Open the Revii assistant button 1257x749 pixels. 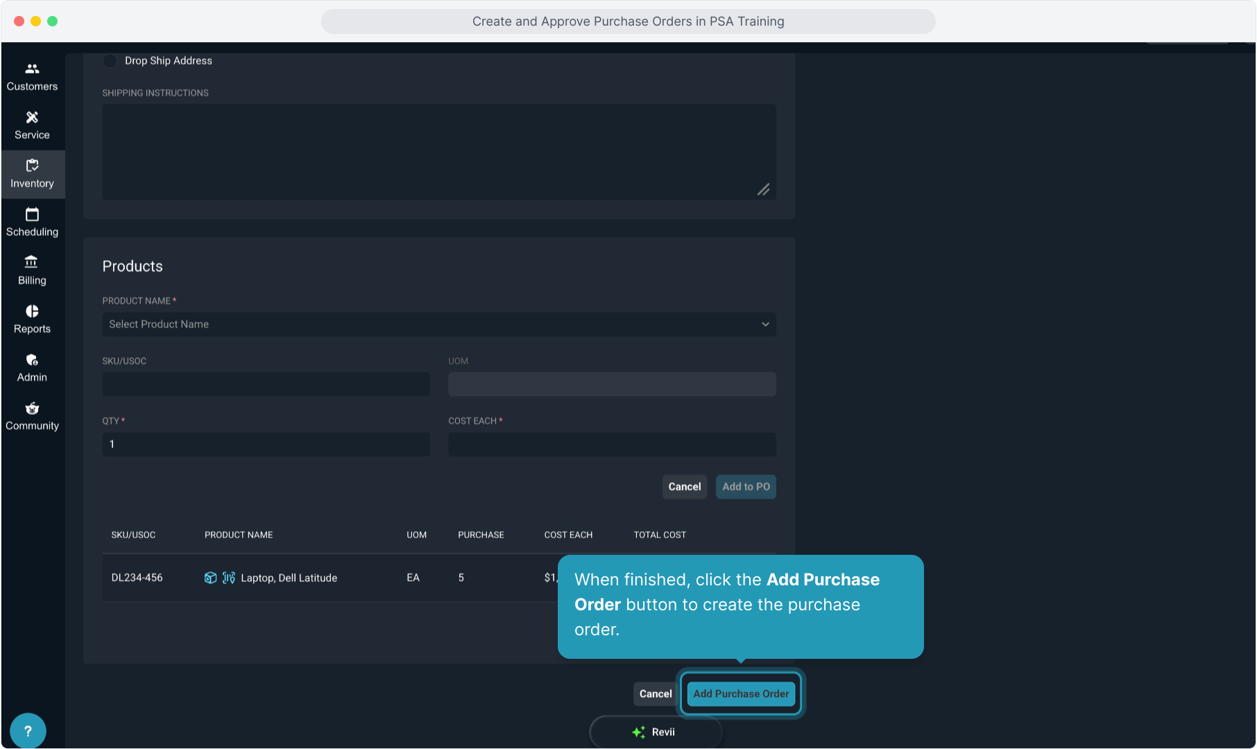tap(655, 732)
